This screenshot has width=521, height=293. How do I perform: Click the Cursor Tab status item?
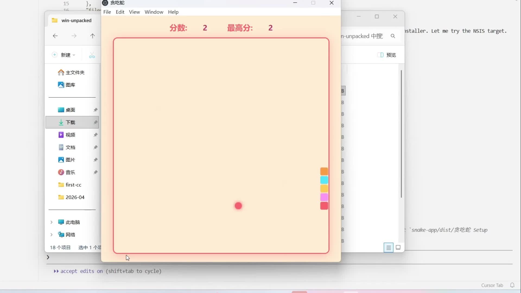492,285
